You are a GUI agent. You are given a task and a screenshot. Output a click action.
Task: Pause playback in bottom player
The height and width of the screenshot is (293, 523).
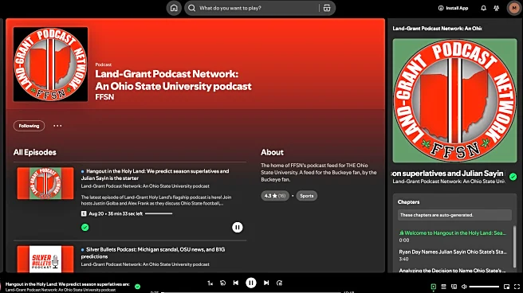[251, 283]
